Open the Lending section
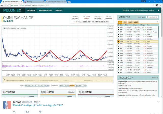The height and width of the screenshot is (114, 163). click(59, 10)
